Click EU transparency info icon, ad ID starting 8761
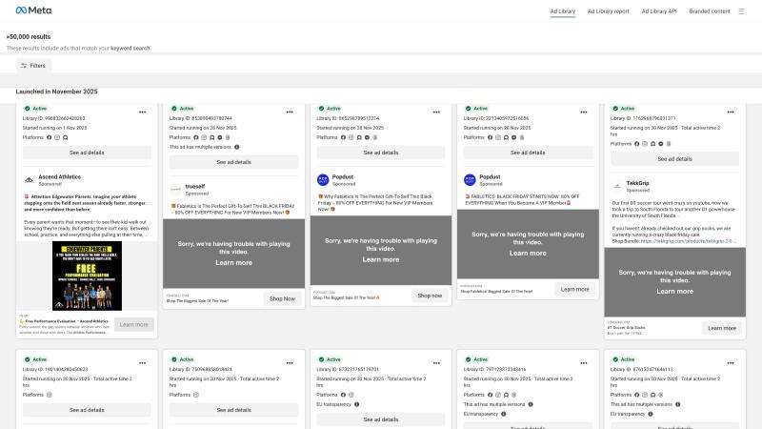The height and width of the screenshot is (429, 762). point(651,414)
